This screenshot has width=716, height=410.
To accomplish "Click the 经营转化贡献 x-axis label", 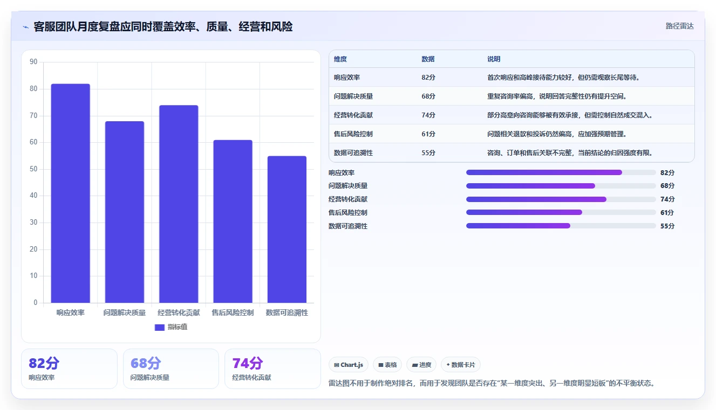I will click(x=179, y=312).
